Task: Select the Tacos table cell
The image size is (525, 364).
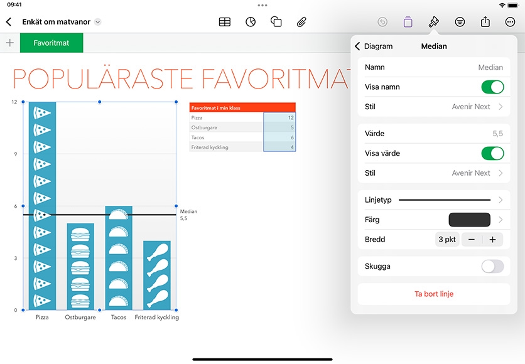Action: click(x=226, y=137)
